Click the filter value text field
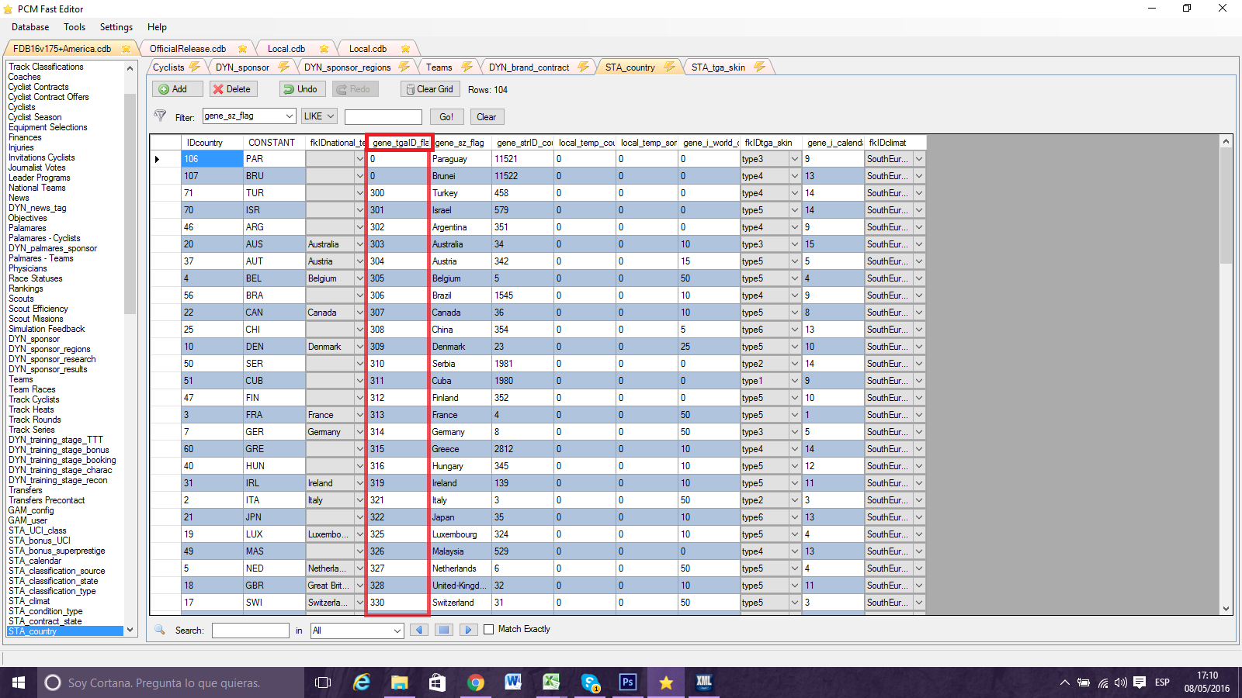This screenshot has height=698, width=1242. (x=383, y=117)
